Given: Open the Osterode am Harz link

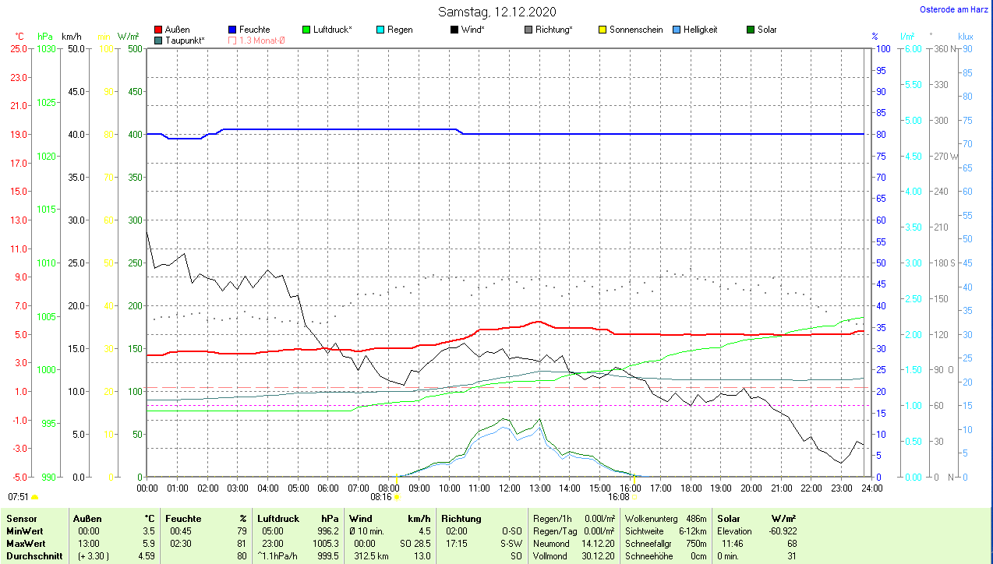Looking at the screenshot, I should pos(954,9).
